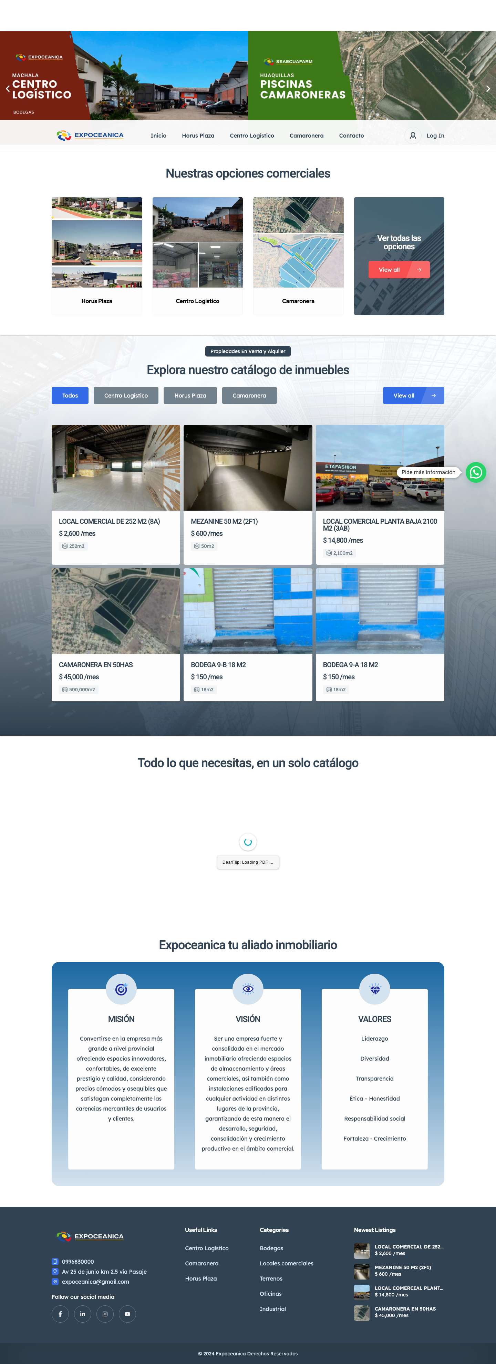Select the Centro Logístico catalog filter tab
Image resolution: width=496 pixels, height=1364 pixels.
tap(126, 395)
